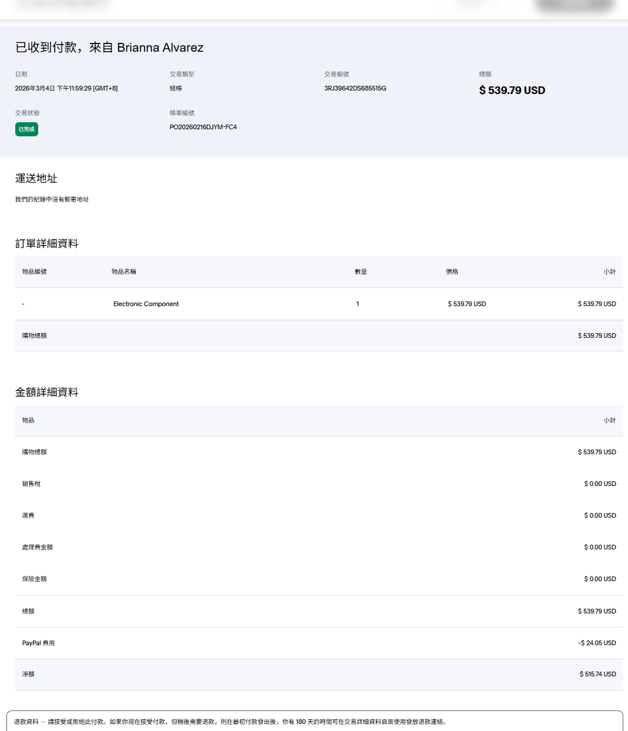
Task: Click the blurred button at top right
Action: point(574,5)
